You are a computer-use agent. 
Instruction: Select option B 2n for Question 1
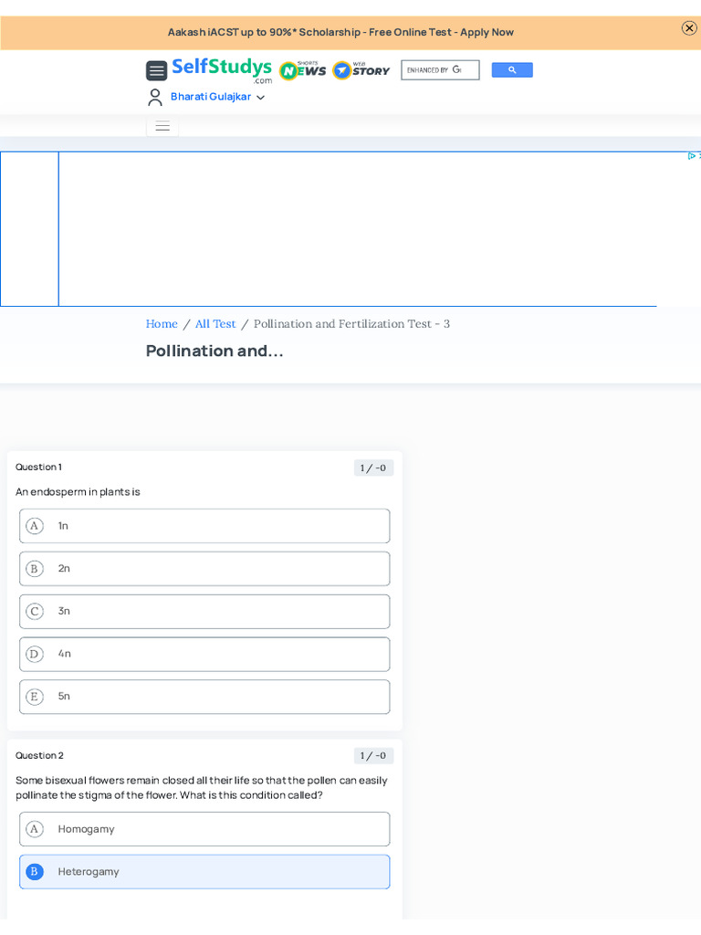pyautogui.click(x=204, y=569)
